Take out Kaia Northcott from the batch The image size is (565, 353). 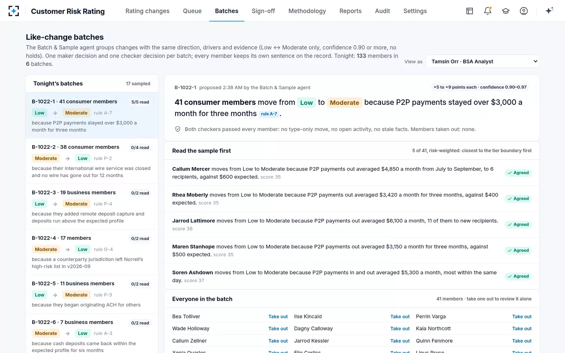[522, 329]
